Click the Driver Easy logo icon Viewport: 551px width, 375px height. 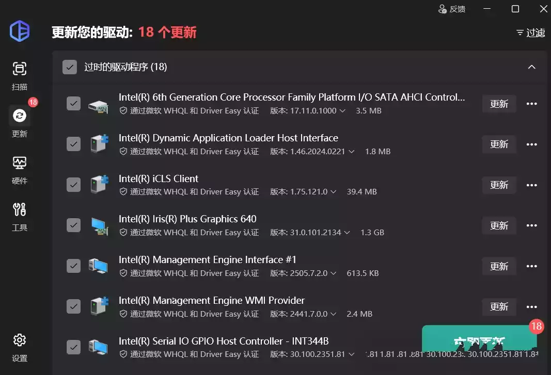(19, 31)
